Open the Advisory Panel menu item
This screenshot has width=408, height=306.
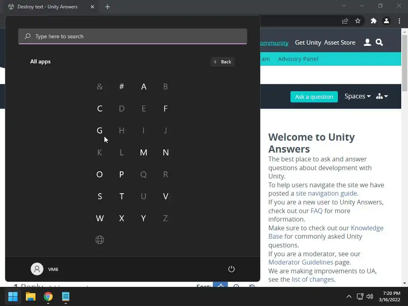[298, 59]
